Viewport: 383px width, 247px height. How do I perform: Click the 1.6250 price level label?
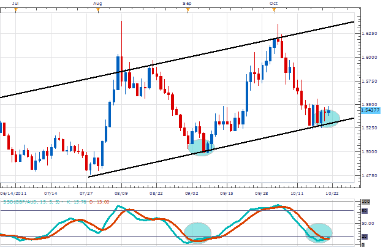coord(370,34)
